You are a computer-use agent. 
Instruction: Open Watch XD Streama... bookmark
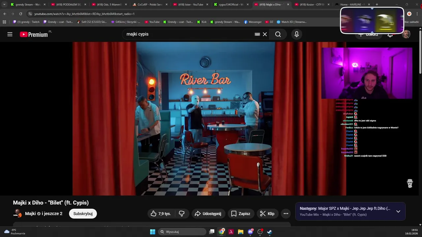[x=291, y=22]
